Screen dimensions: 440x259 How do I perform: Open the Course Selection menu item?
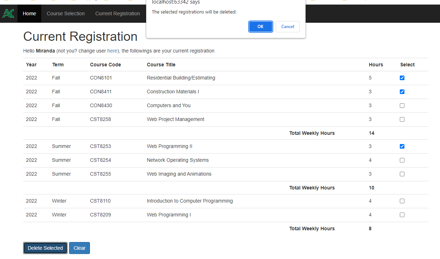pyautogui.click(x=65, y=13)
